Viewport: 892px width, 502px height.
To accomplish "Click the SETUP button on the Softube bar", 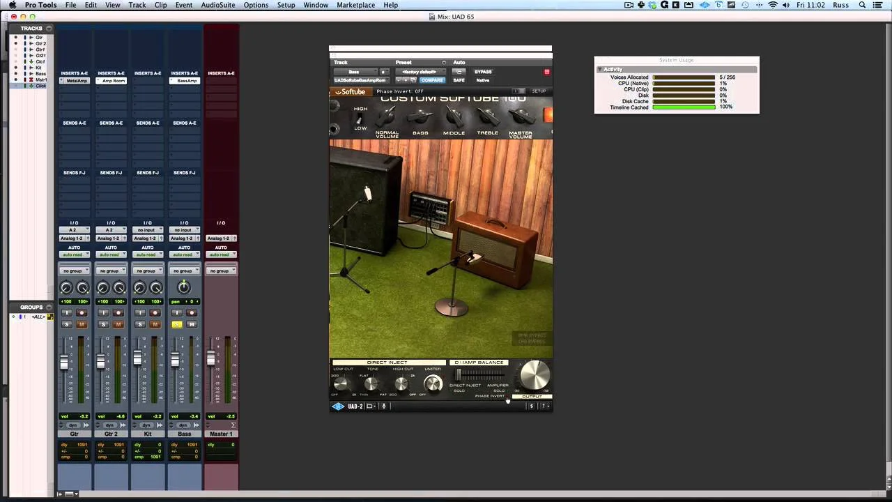I will click(538, 91).
